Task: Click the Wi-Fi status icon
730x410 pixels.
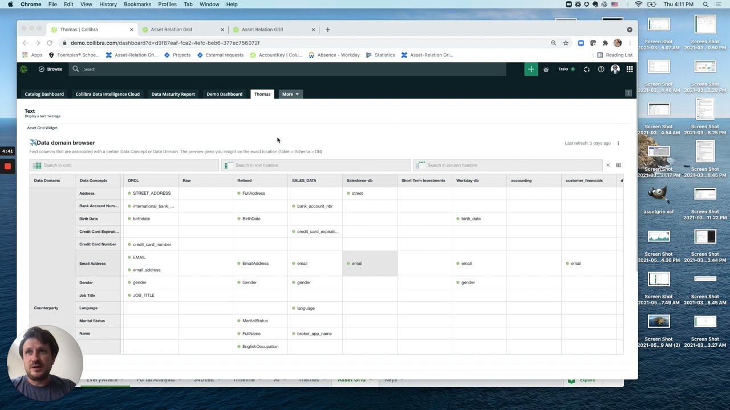Action: click(x=638, y=4)
